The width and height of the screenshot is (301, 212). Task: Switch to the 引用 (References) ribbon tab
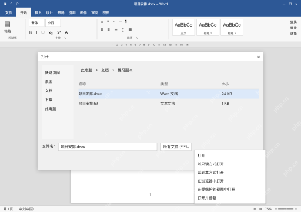click(72, 12)
